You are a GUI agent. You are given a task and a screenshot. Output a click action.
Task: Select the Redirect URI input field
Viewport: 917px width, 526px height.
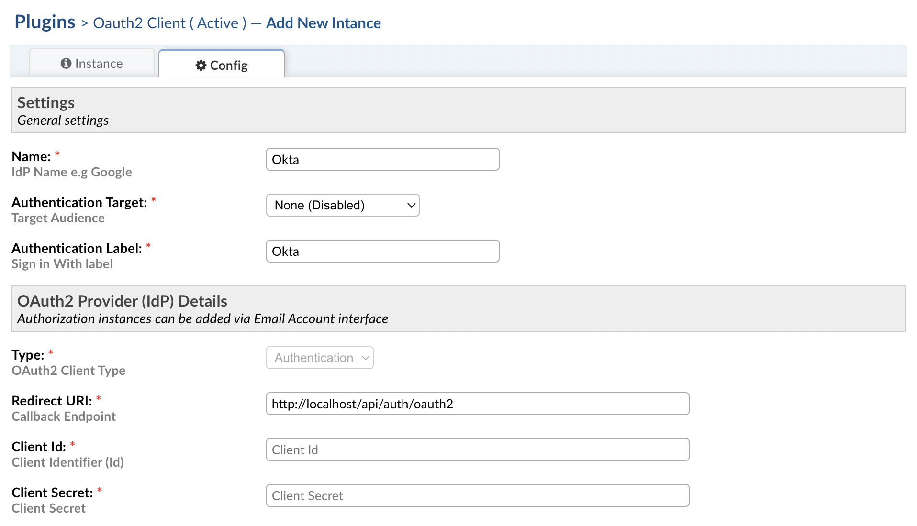(477, 404)
